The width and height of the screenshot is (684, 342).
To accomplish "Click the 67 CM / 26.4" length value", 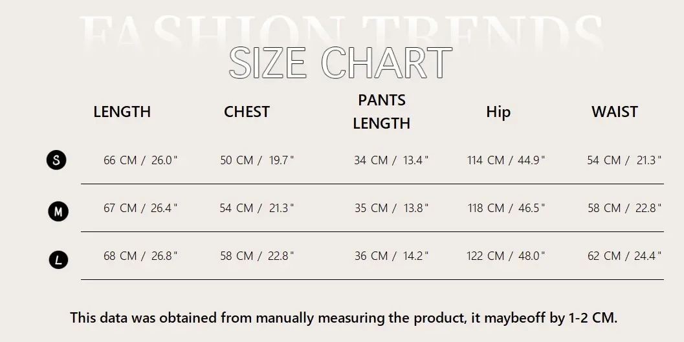I will coord(140,208).
